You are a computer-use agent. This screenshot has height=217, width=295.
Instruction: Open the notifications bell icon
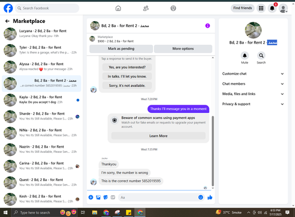coord(272,8)
